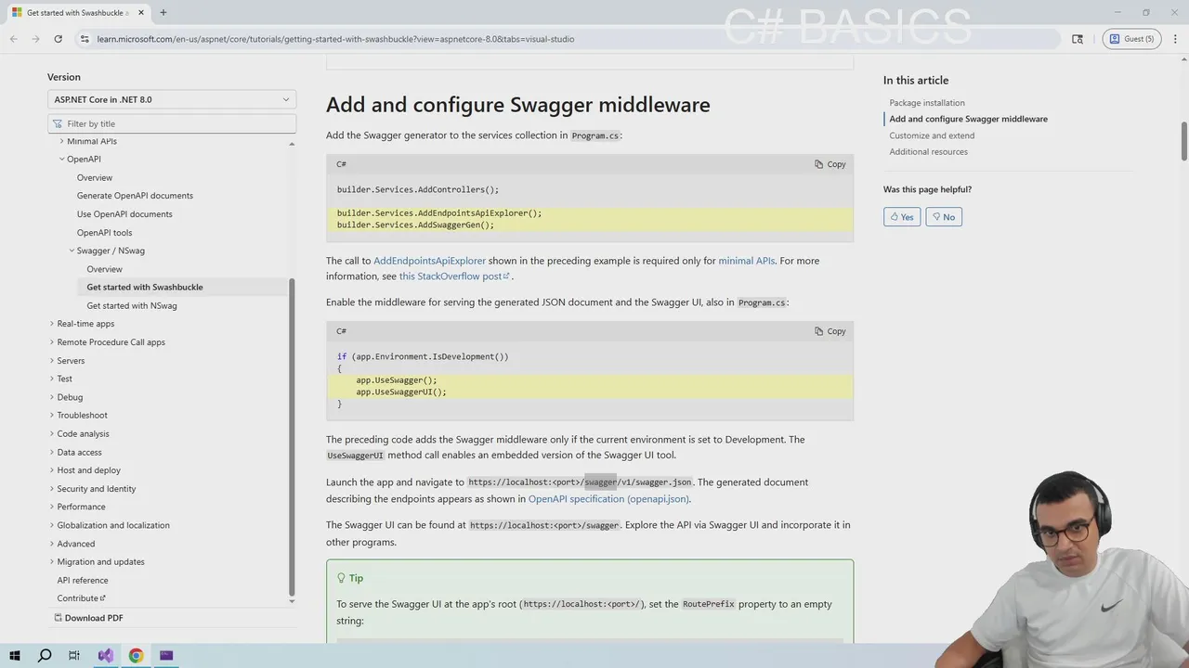Image resolution: width=1189 pixels, height=668 pixels.
Task: Vote Yes on page helpfulness
Action: (902, 217)
